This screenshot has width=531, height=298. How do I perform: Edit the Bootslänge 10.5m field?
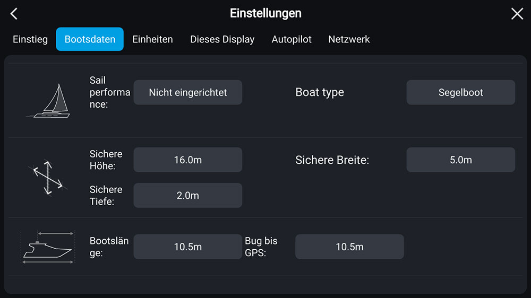[188, 247]
